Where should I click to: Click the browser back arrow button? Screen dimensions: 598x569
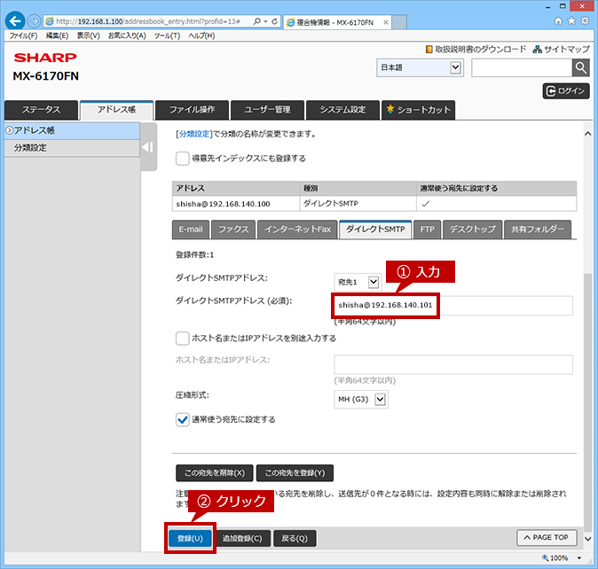click(x=15, y=21)
